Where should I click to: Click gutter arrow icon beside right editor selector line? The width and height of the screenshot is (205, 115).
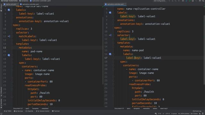(110, 35)
